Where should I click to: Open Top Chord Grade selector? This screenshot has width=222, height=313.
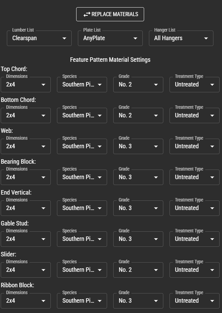tap(138, 84)
